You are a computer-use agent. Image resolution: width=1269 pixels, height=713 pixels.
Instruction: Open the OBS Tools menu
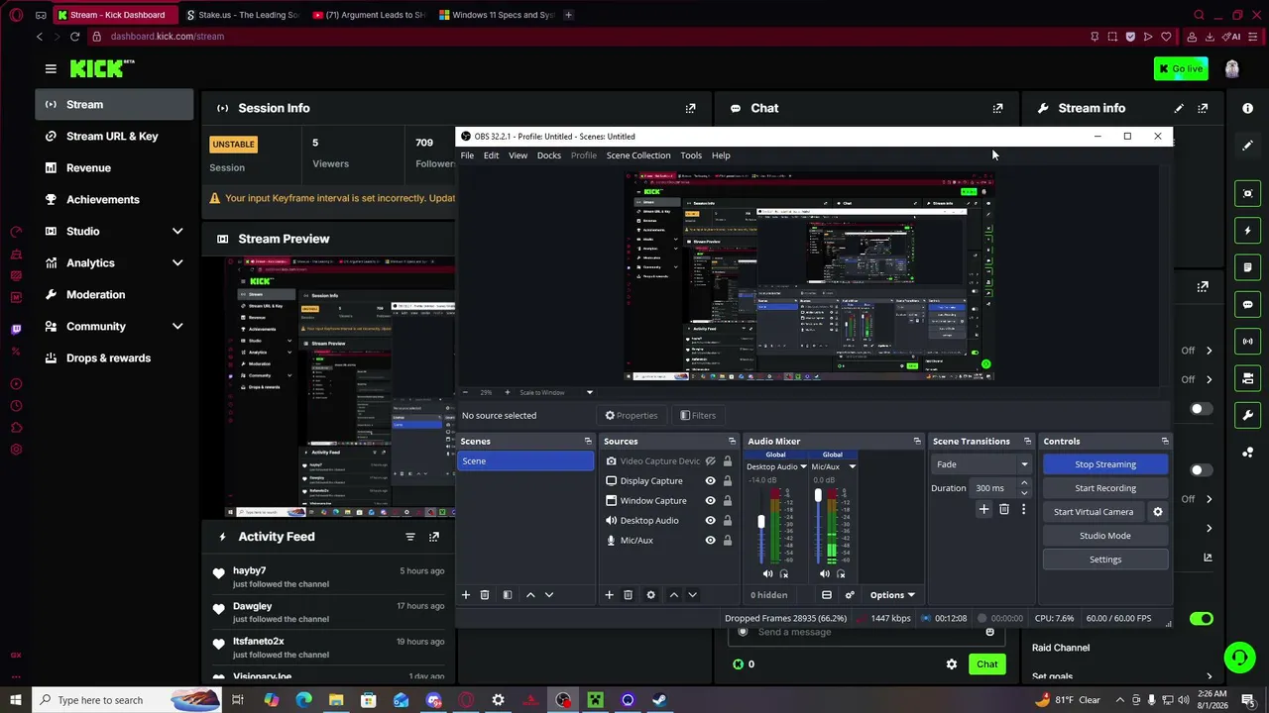[x=691, y=155]
